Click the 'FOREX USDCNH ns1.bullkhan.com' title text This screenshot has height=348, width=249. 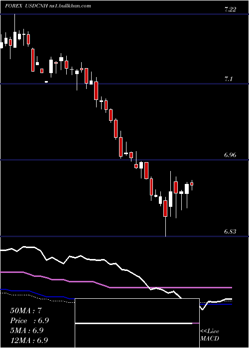[48, 6]
